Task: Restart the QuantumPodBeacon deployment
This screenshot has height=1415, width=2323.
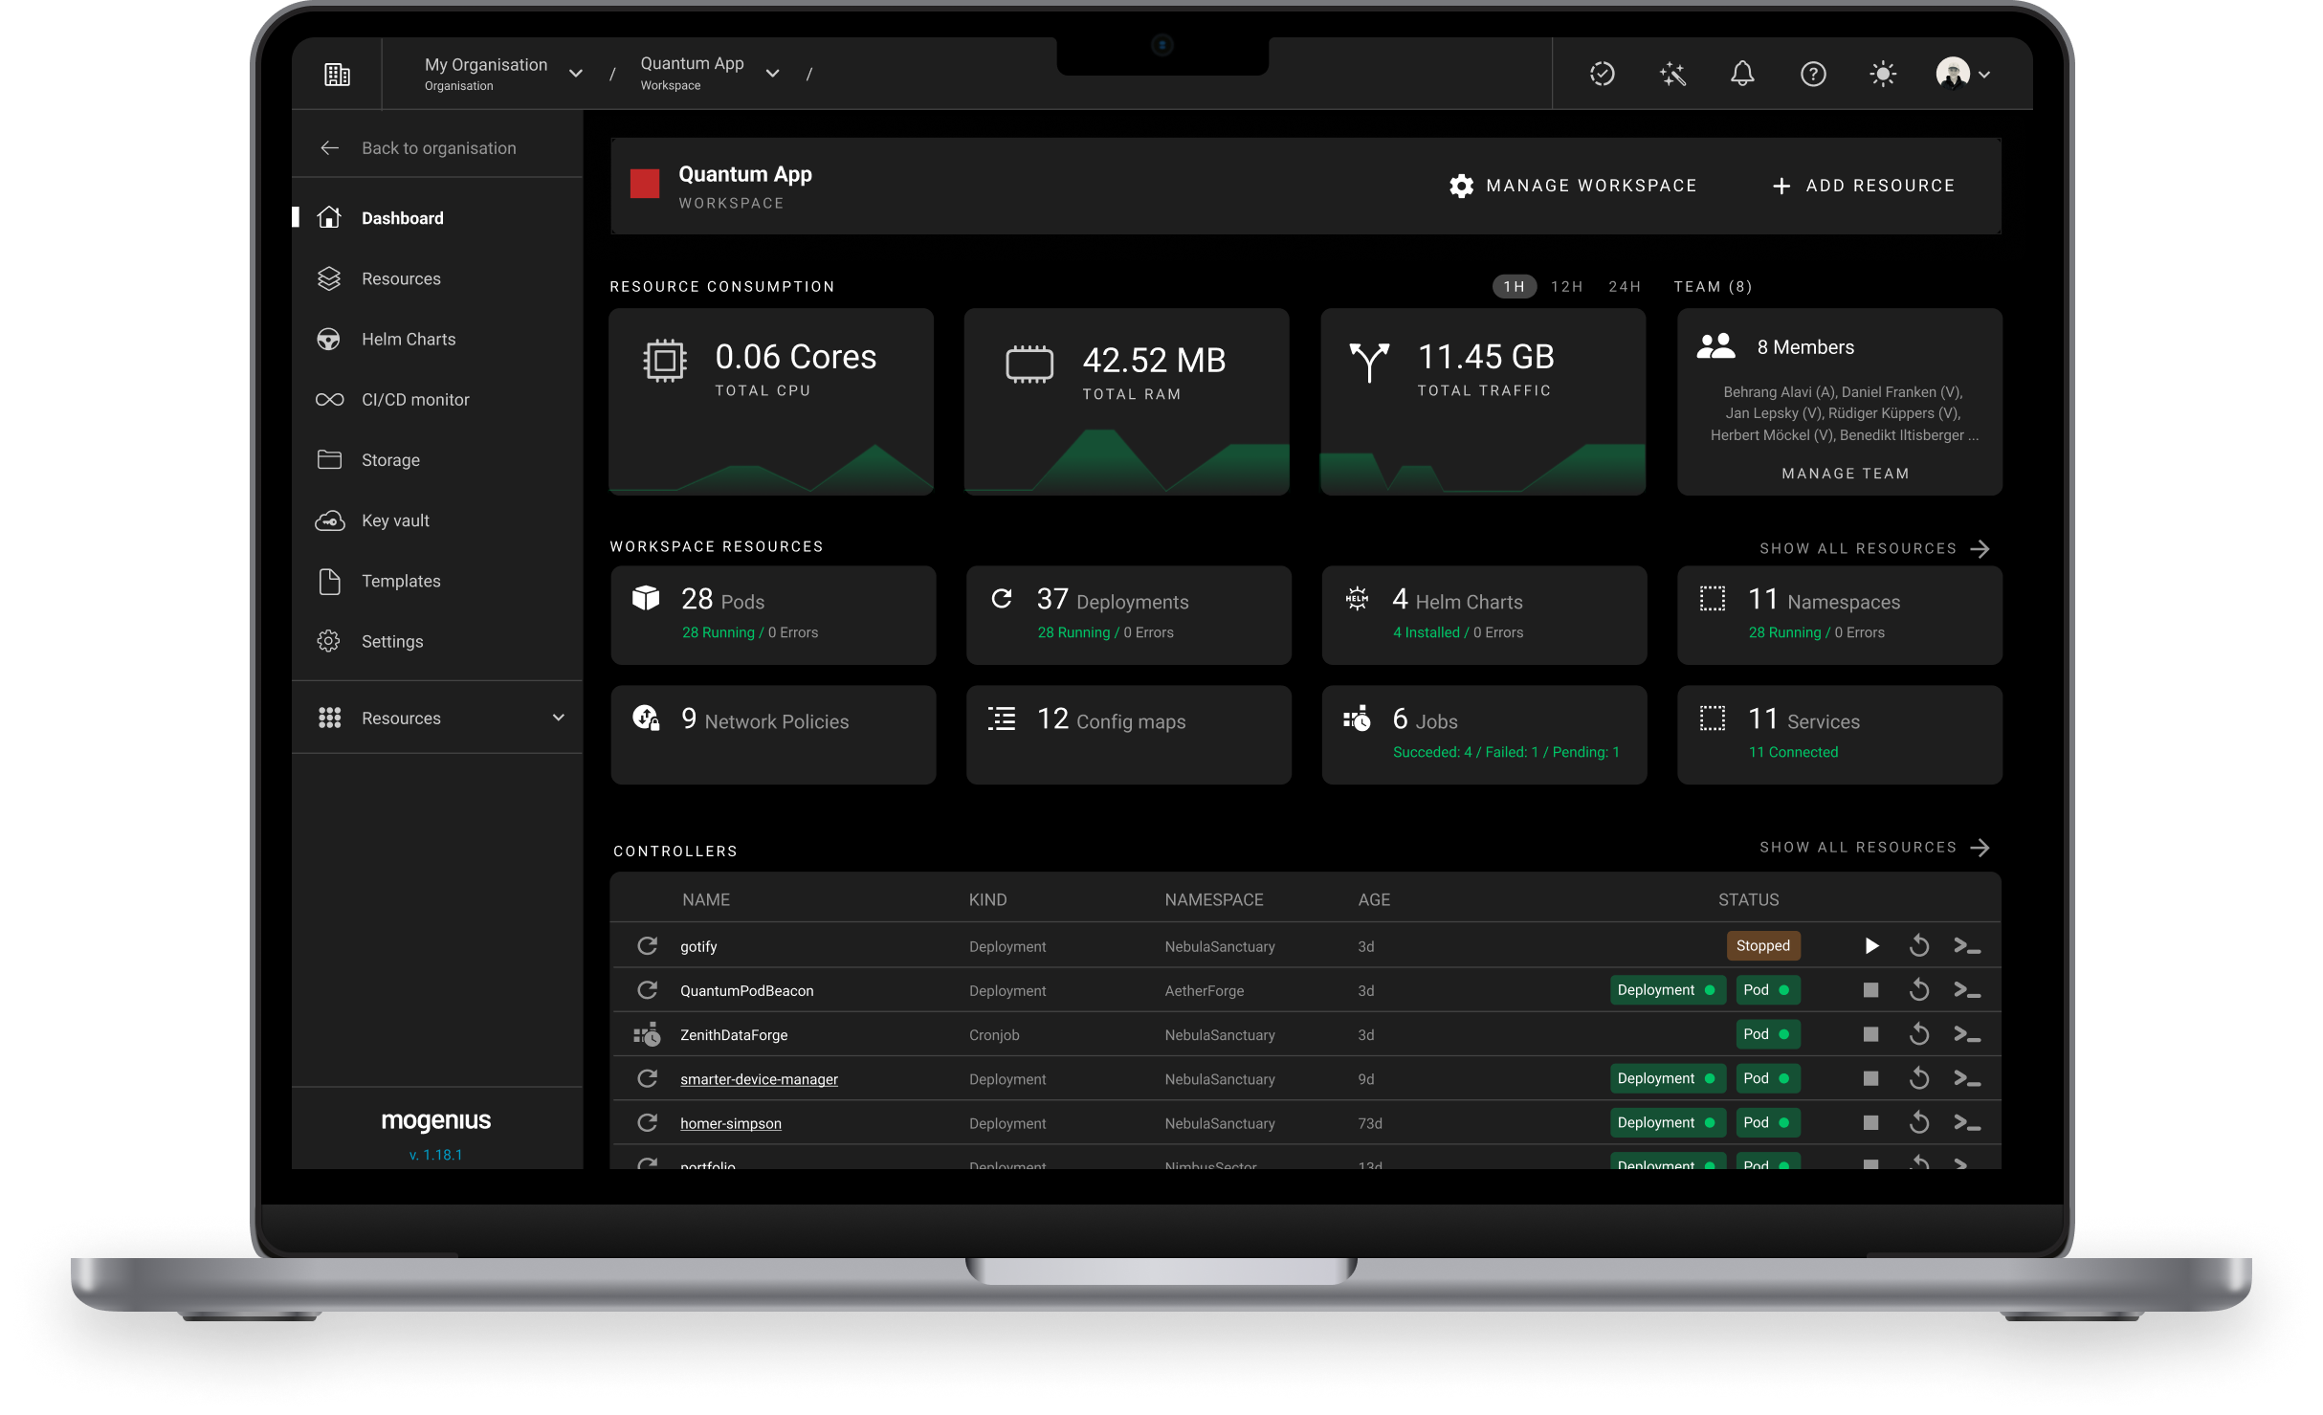Action: pos(1918,990)
